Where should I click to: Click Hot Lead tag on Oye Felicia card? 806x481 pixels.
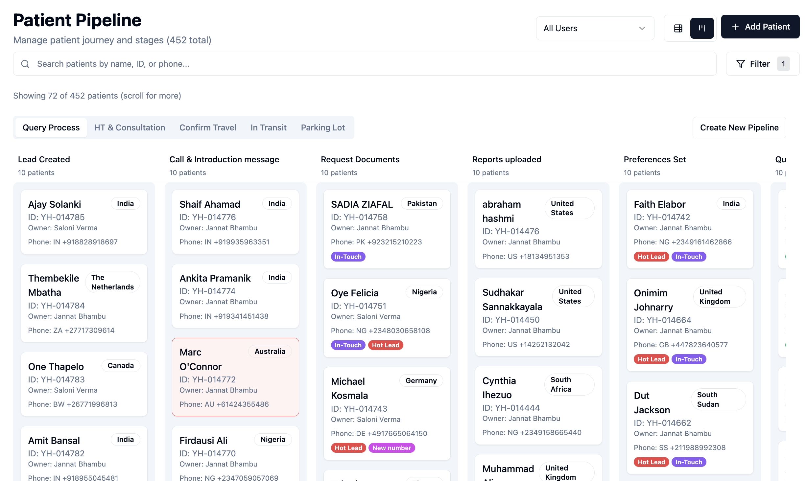point(386,345)
